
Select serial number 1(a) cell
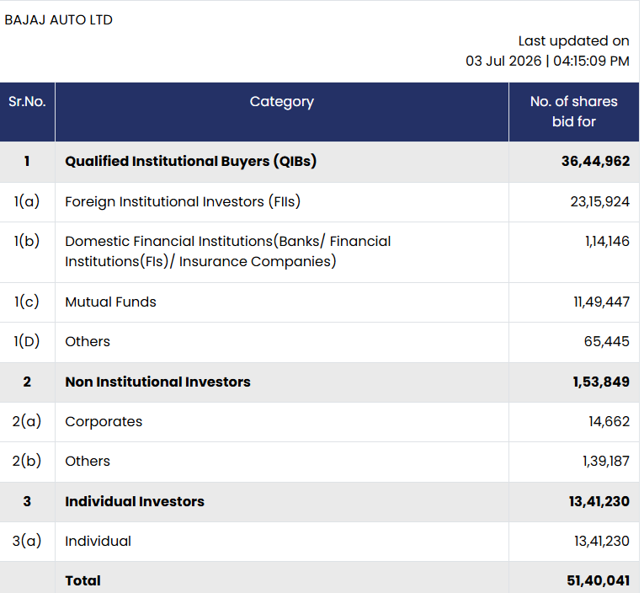27,201
